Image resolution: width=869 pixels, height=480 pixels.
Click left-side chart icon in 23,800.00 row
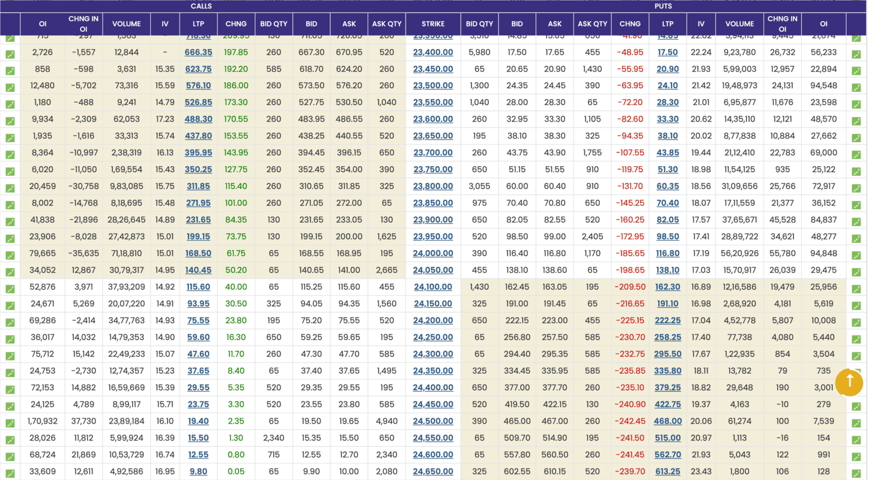(10, 188)
